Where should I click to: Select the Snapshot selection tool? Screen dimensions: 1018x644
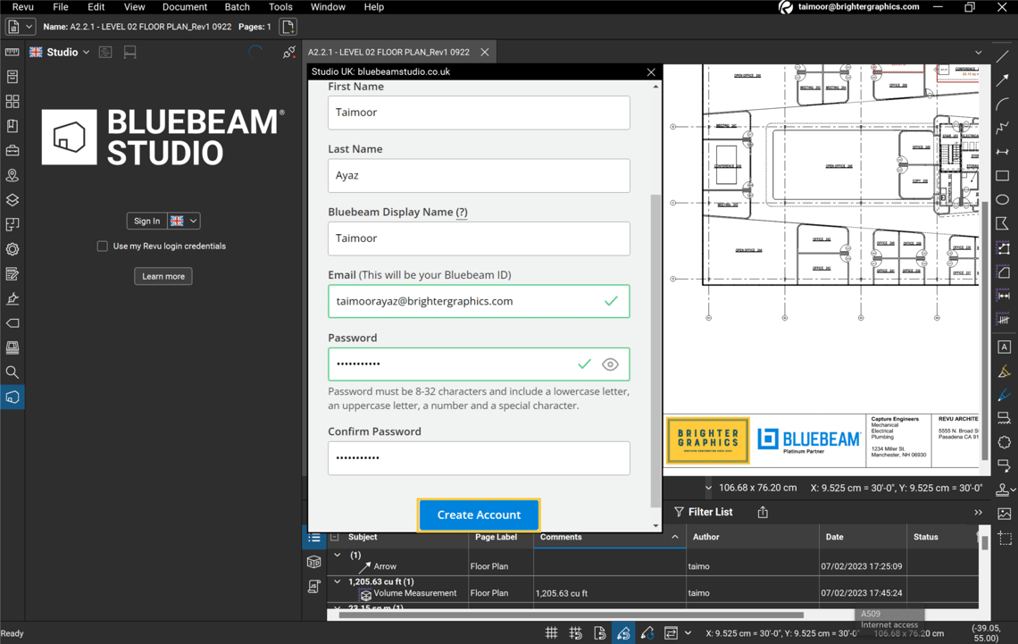(1005, 539)
